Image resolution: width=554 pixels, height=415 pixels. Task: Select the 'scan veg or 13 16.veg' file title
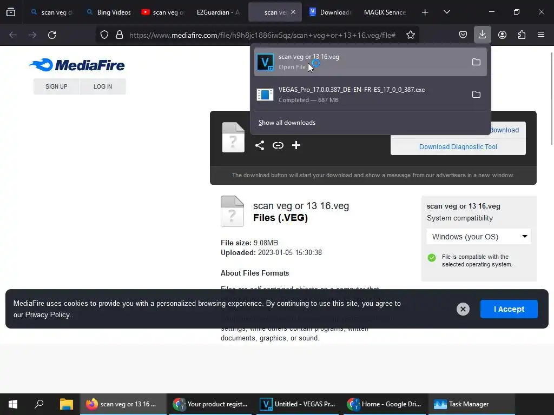point(301,206)
